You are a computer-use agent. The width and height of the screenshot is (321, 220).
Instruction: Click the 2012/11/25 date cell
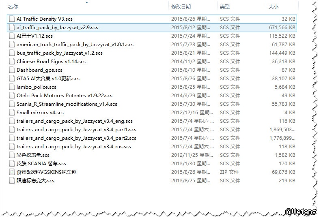click(x=192, y=155)
